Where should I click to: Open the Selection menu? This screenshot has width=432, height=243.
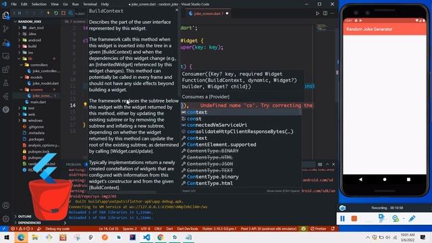click(x=39, y=4)
